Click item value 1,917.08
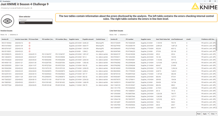 point(159,68)
